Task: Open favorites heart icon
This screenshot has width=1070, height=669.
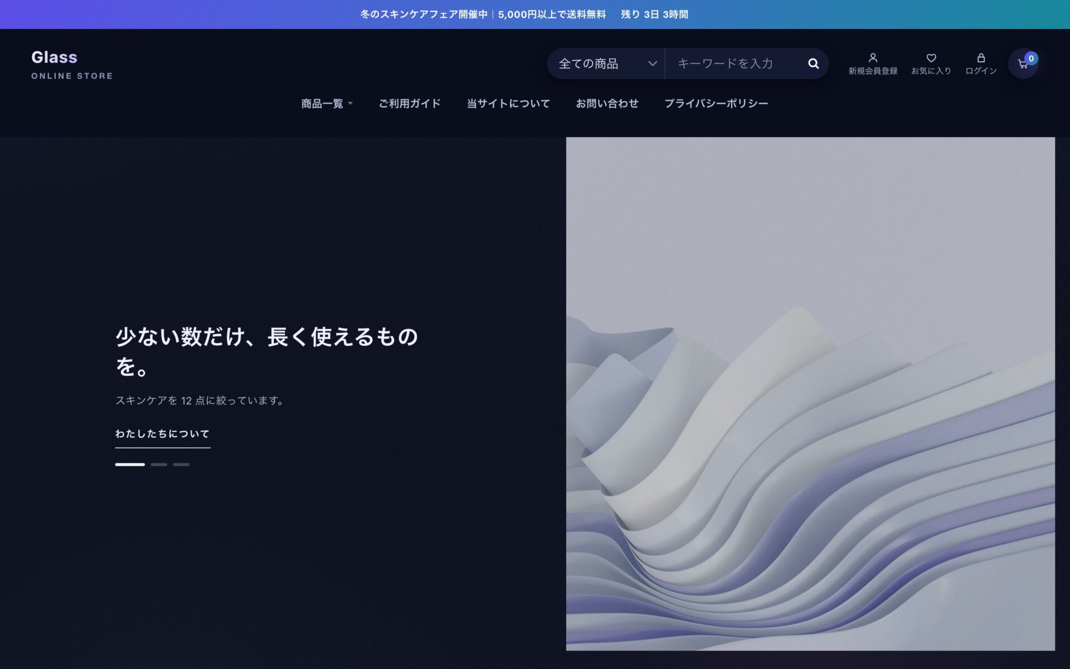Action: [x=931, y=58]
